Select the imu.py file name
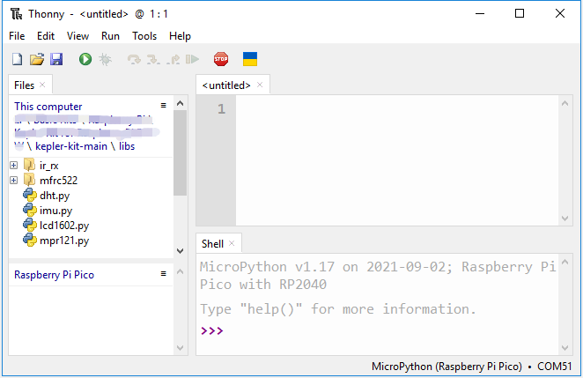Image resolution: width=583 pixels, height=378 pixels. pyautogui.click(x=56, y=211)
